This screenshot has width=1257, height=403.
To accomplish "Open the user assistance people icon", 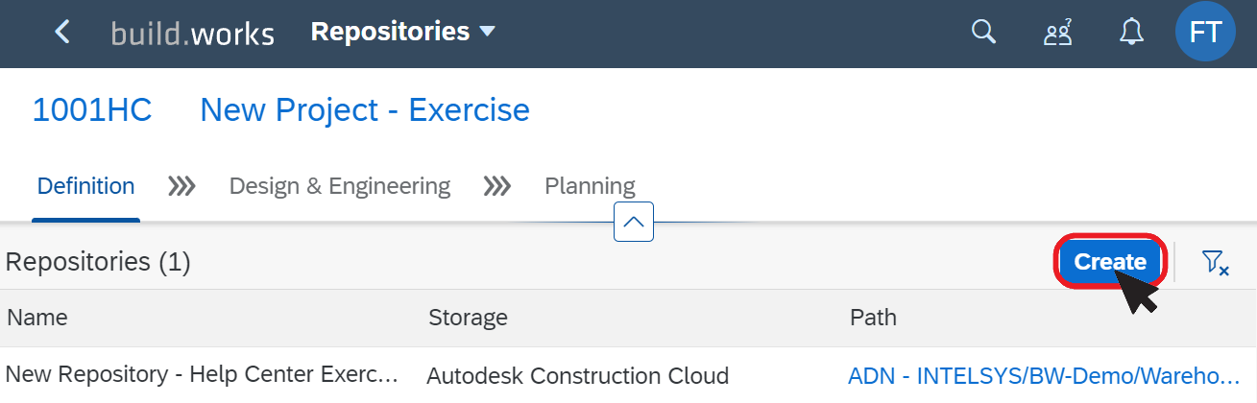I will click(1057, 34).
